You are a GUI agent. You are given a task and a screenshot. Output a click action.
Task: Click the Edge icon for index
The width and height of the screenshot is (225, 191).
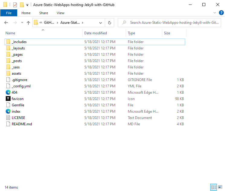pyautogui.click(x=8, y=111)
